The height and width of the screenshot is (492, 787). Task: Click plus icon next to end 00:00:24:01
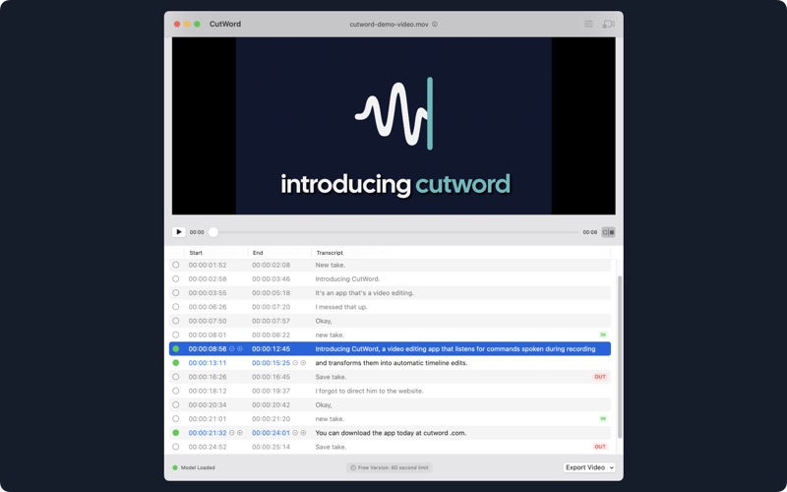coord(303,432)
